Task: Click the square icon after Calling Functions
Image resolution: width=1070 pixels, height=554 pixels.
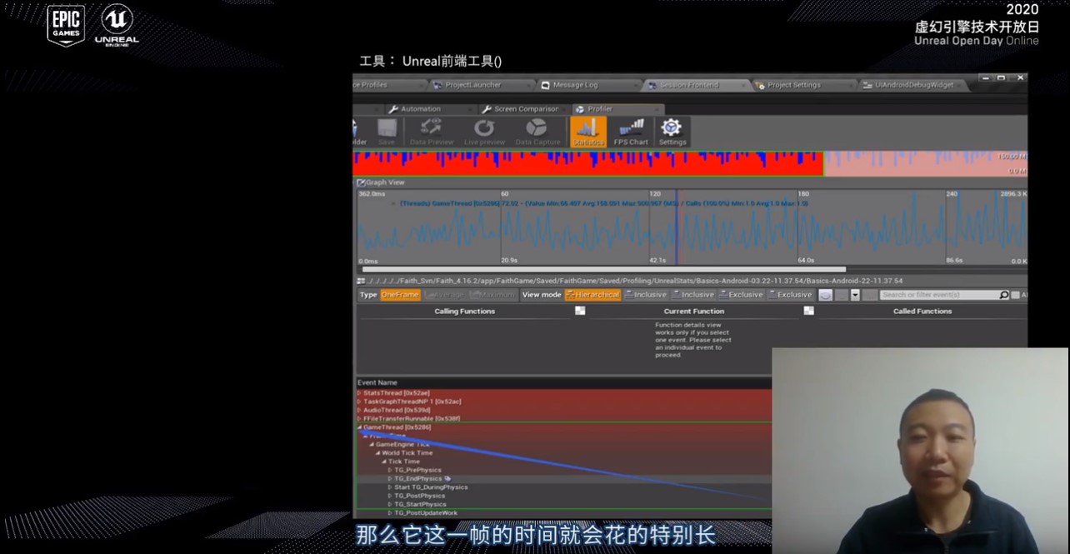Action: pyautogui.click(x=580, y=311)
